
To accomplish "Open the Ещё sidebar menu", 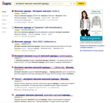I will (x=4, y=32).
